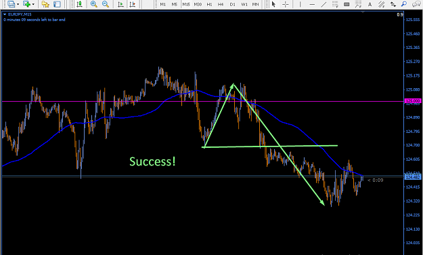The width and height of the screenshot is (423, 255).
Task: Click the current price 124.482 label
Action: [x=413, y=177]
